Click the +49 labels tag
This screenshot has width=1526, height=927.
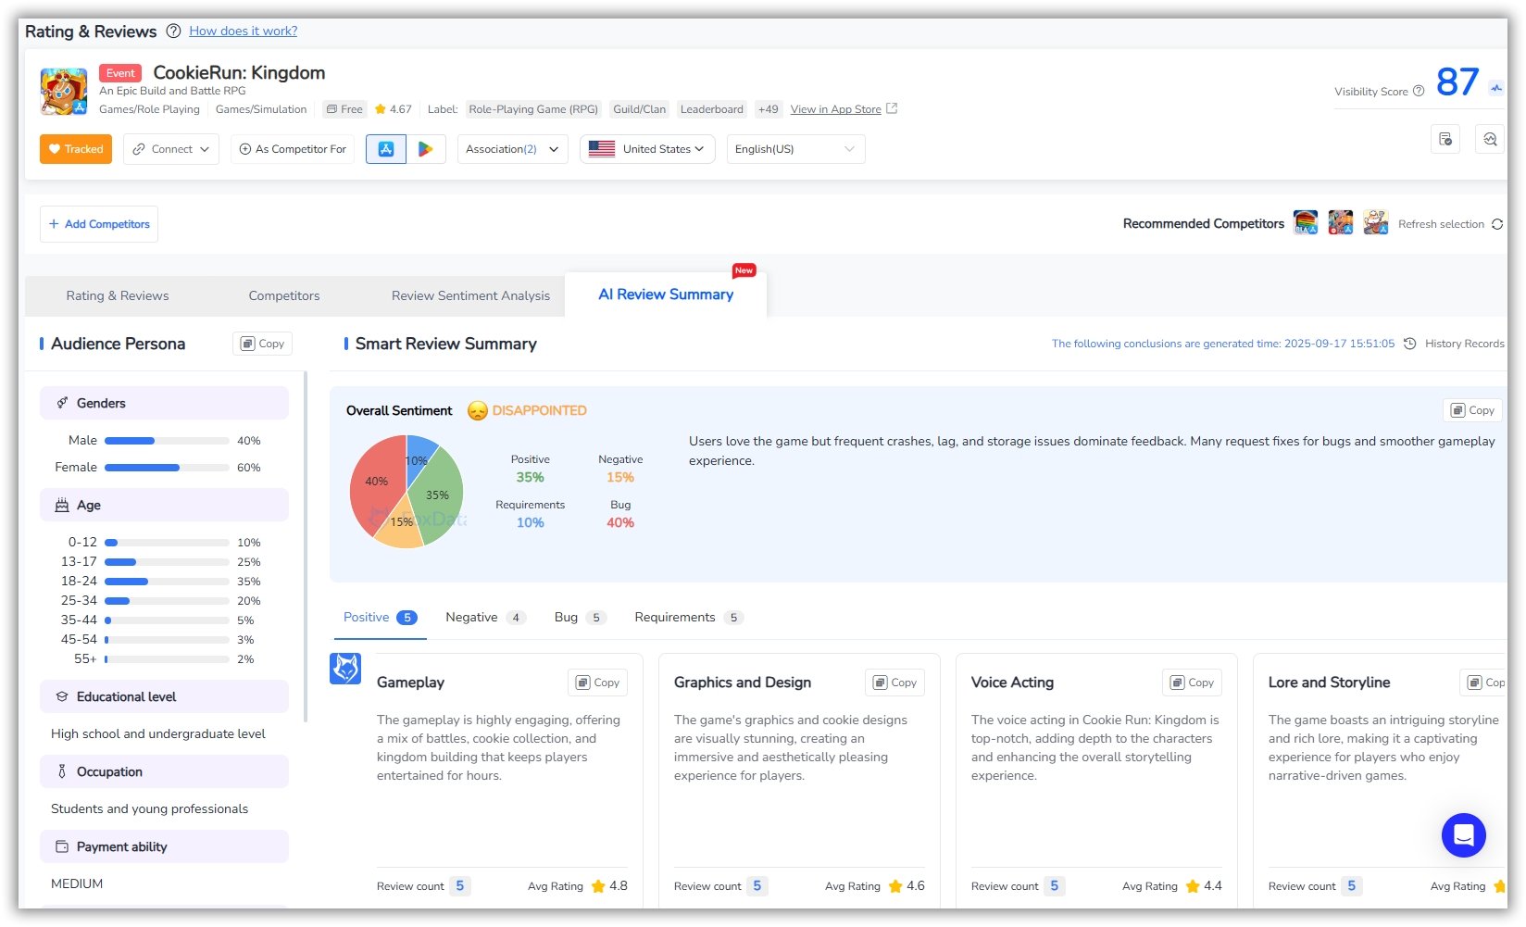(x=769, y=109)
